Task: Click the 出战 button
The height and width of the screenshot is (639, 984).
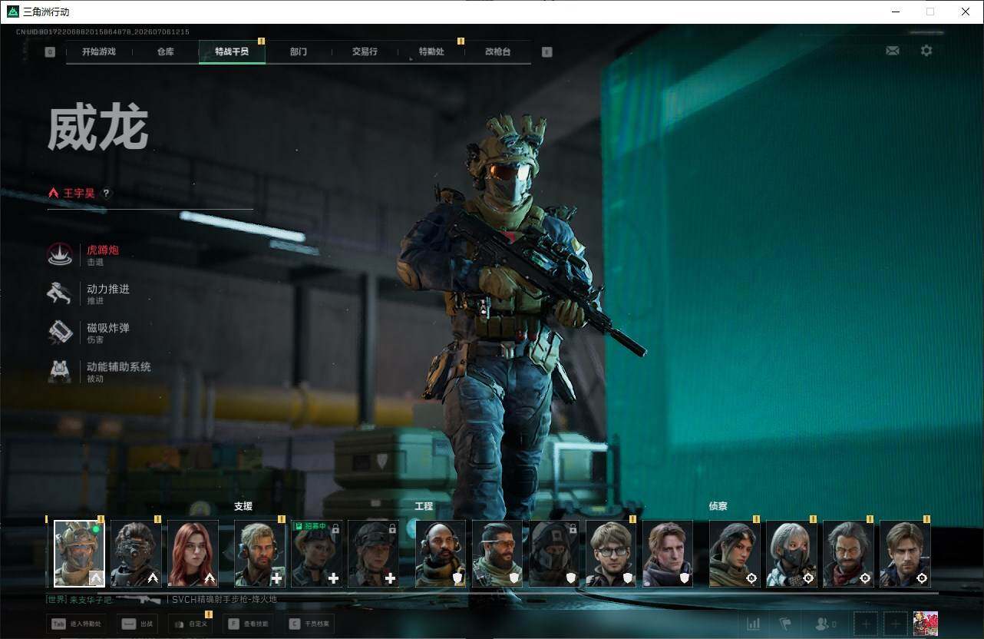Action: (x=138, y=624)
